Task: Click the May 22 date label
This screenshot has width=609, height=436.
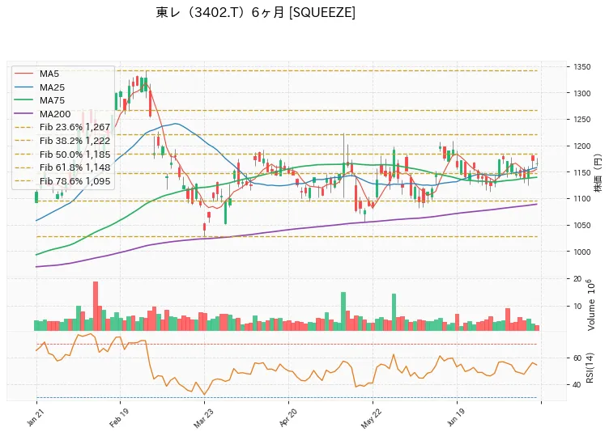Action: pos(371,417)
